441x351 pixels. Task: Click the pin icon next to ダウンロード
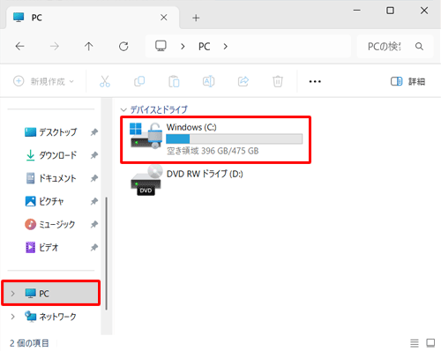point(93,155)
